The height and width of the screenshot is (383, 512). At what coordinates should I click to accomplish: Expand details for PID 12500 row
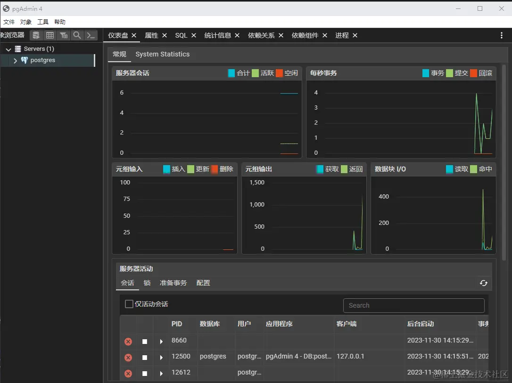pyautogui.click(x=161, y=357)
